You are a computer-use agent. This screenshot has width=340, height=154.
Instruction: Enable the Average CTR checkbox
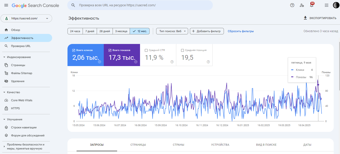click(146, 50)
